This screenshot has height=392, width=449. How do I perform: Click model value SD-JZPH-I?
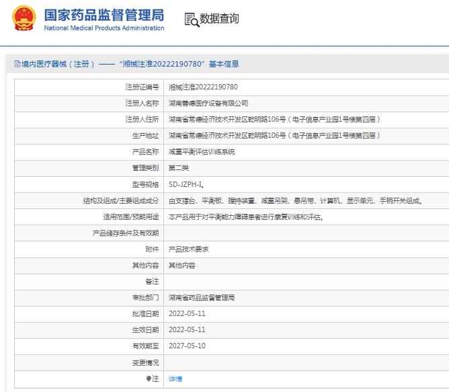[186, 184]
